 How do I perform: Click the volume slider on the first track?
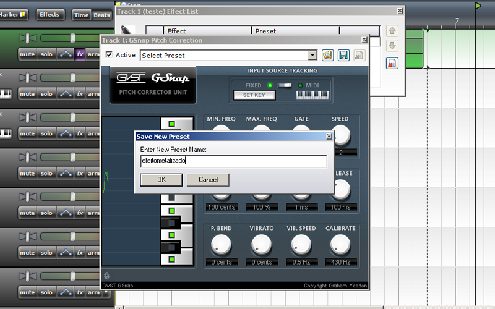pos(72,38)
